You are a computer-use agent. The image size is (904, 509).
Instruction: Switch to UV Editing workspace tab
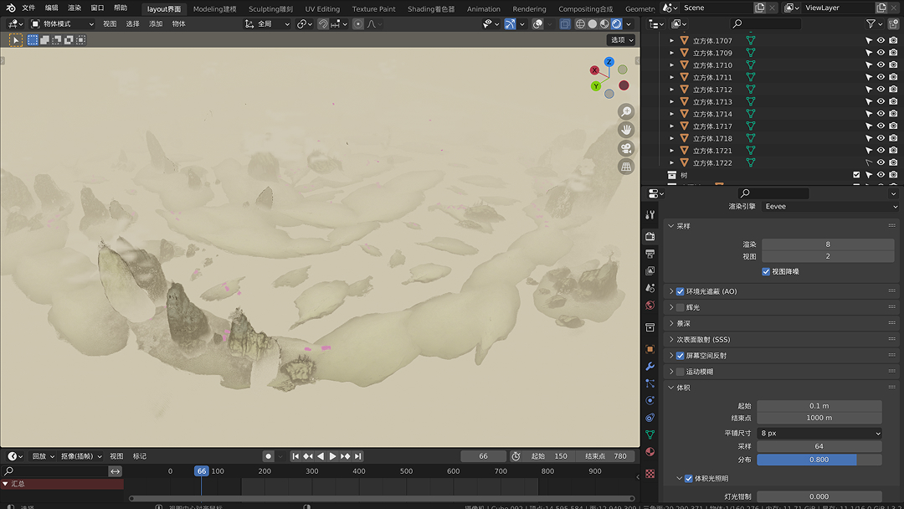pyautogui.click(x=322, y=8)
